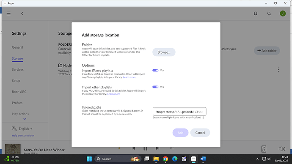Launch Microsoft Edge from the taskbar
This screenshot has width=292, height=164.
click(x=175, y=159)
